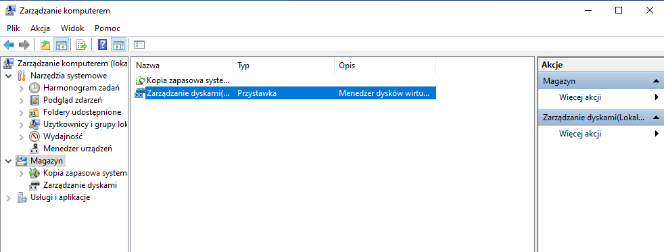Click the Zarządzanie komputerem root node label
664x252 pixels.
coord(72,64)
